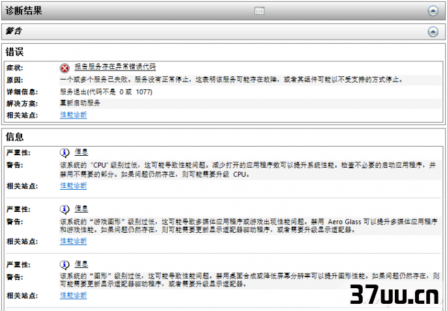Select the 一个或多个服务已失败 cause text
Screen dimensions: 447x311
[x=232, y=80]
